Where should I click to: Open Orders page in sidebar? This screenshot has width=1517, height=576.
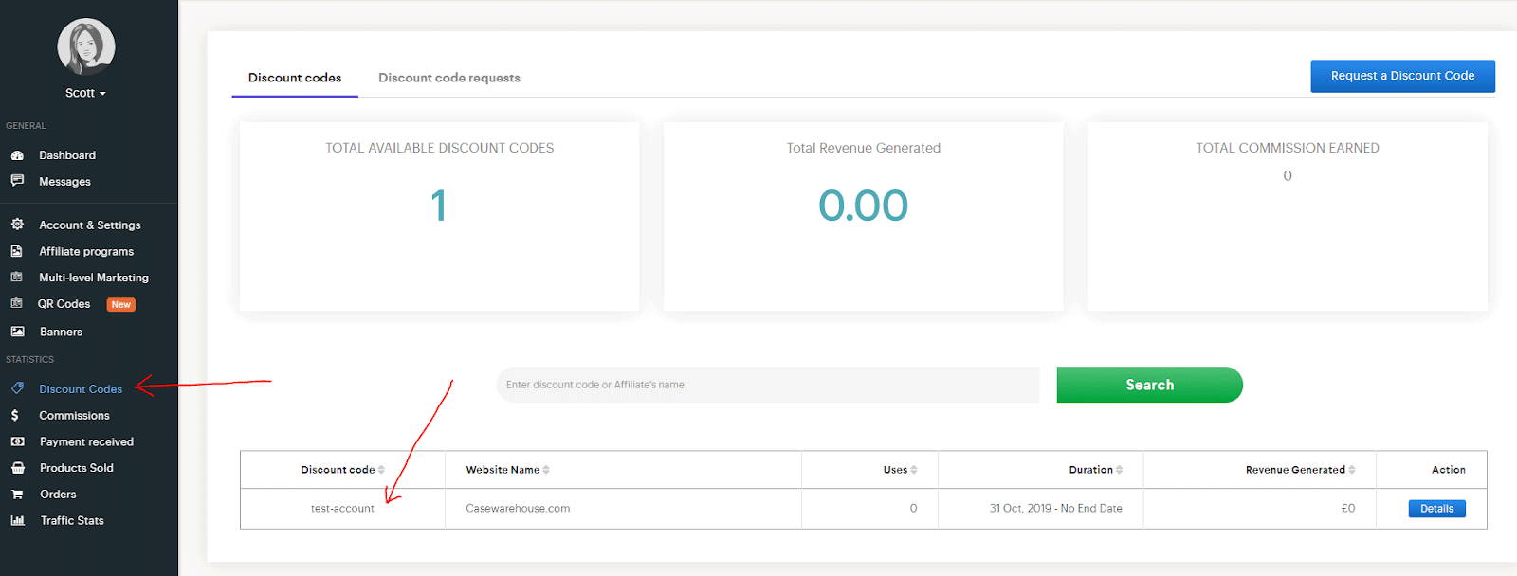(x=58, y=495)
